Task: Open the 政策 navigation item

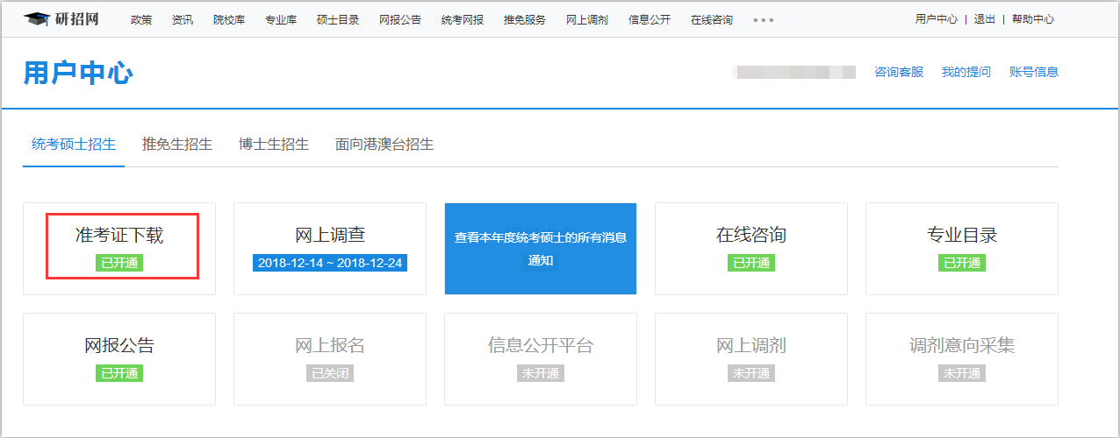Action: (x=140, y=19)
